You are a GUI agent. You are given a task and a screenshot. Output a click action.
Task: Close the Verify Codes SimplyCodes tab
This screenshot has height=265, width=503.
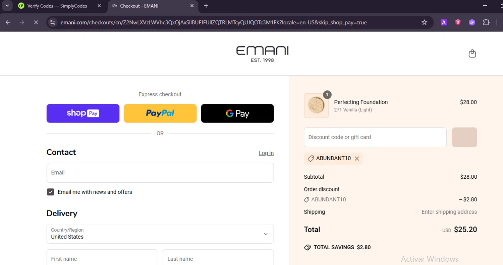pyautogui.click(x=99, y=6)
